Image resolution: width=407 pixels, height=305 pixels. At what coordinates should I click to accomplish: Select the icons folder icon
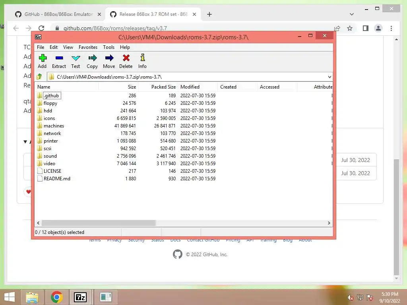(x=39, y=118)
